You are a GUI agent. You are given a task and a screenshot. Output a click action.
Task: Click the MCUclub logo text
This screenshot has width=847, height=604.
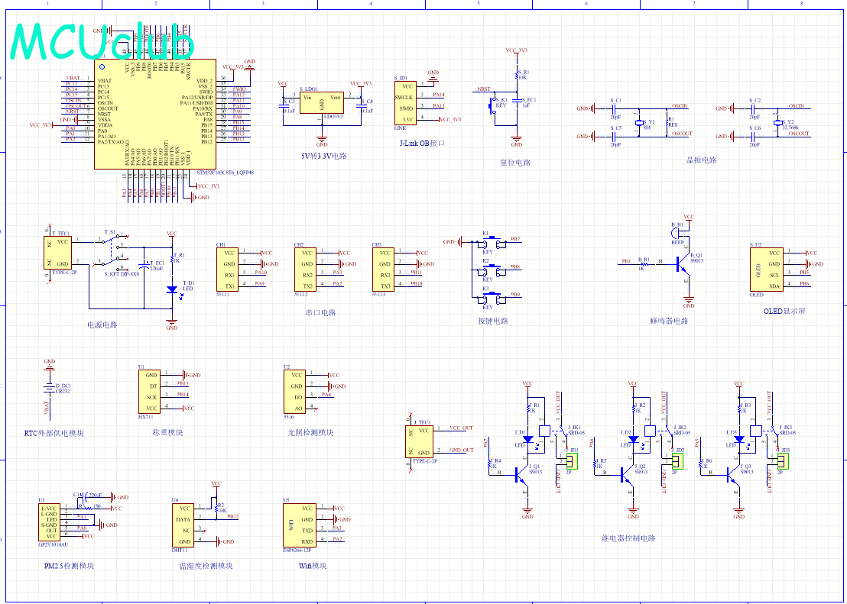(103, 41)
